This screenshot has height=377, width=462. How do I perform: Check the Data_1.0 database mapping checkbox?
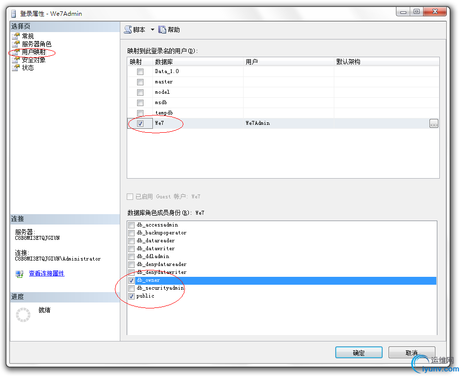(140, 72)
